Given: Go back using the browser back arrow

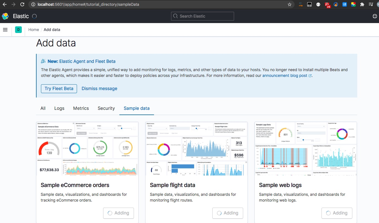Looking at the screenshot, I should [5, 4].
